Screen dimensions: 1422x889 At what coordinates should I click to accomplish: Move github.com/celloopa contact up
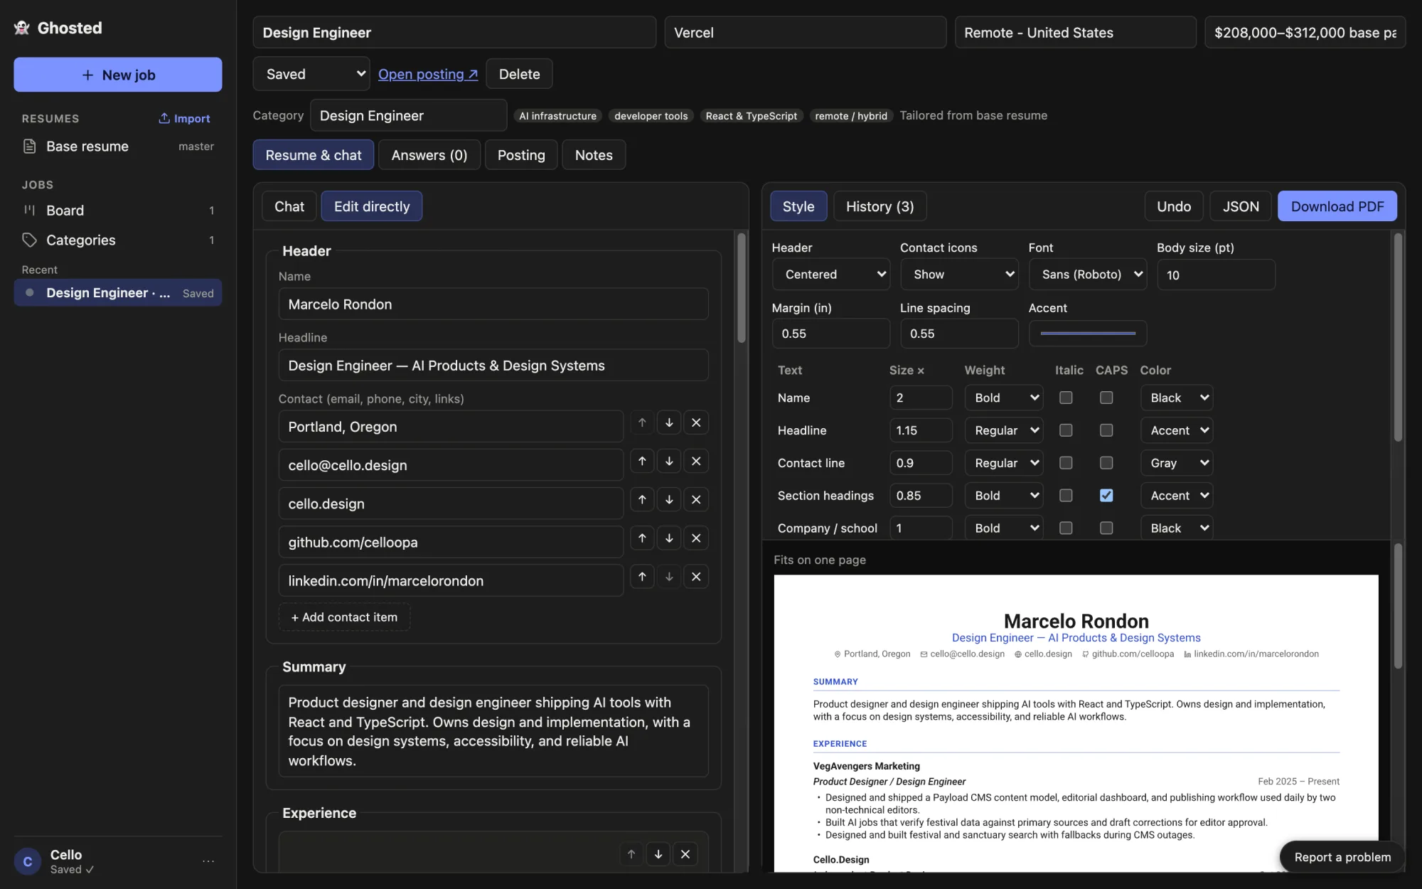(642, 538)
